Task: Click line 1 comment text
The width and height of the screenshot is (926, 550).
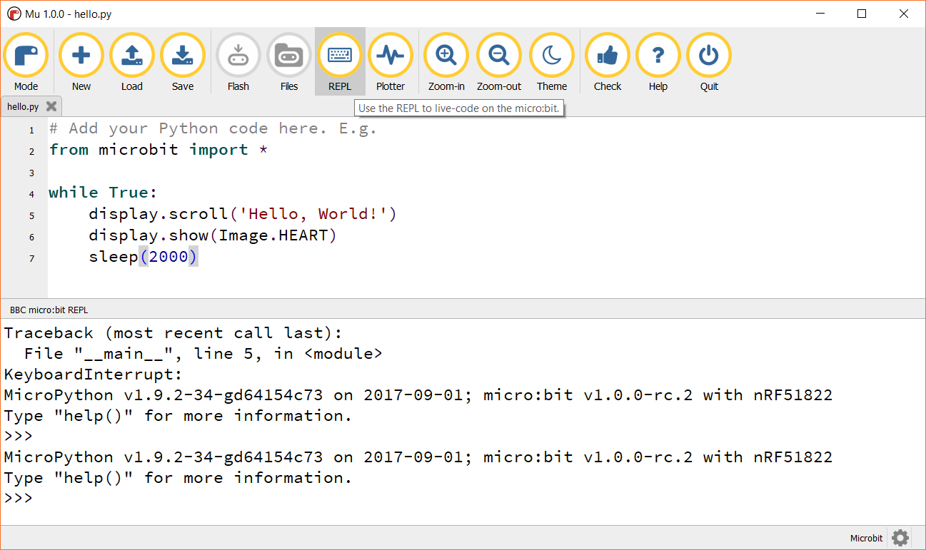Action: pos(213,129)
